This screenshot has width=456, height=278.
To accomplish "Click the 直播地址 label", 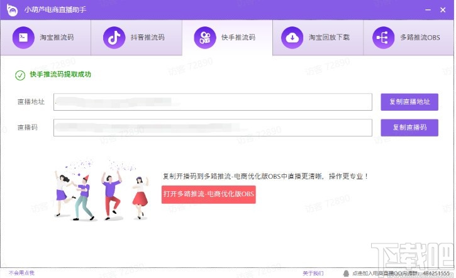I will tap(31, 101).
